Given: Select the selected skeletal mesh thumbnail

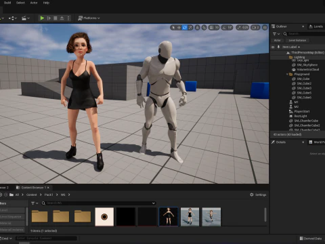Looking at the screenshot, I should (x=169, y=216).
